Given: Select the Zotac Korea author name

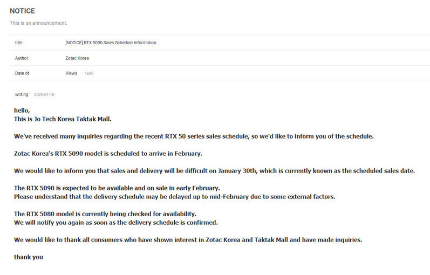Looking at the screenshot, I should (77, 58).
